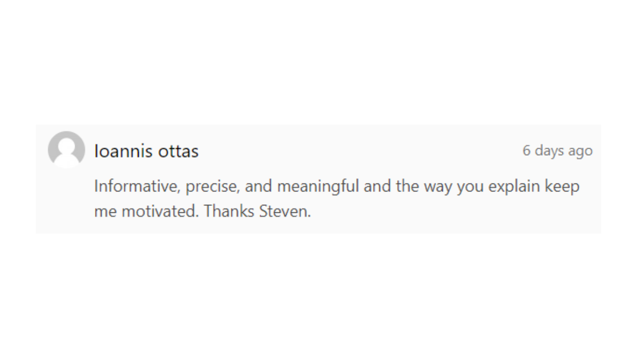Click the word "days" in the timestamp
The image size is (637, 358).
tap(549, 151)
